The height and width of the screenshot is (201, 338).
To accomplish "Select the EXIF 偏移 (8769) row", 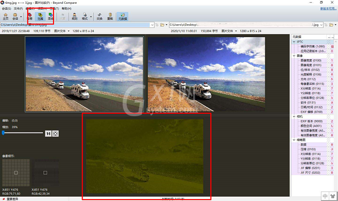I will pyautogui.click(x=313, y=112).
